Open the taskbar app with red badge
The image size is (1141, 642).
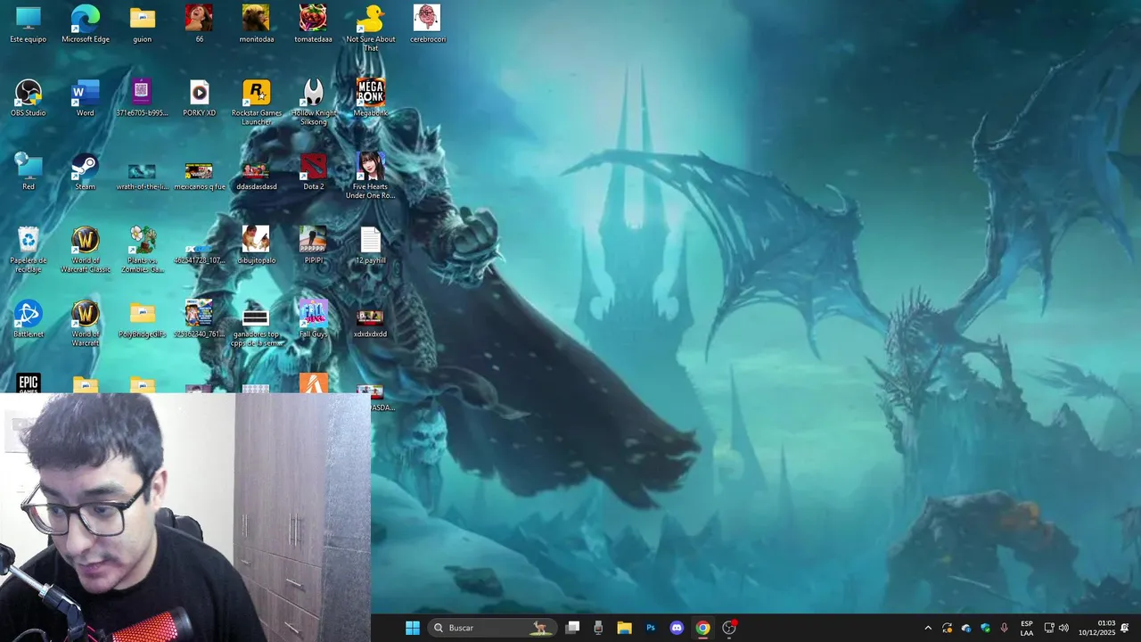pyautogui.click(x=729, y=628)
